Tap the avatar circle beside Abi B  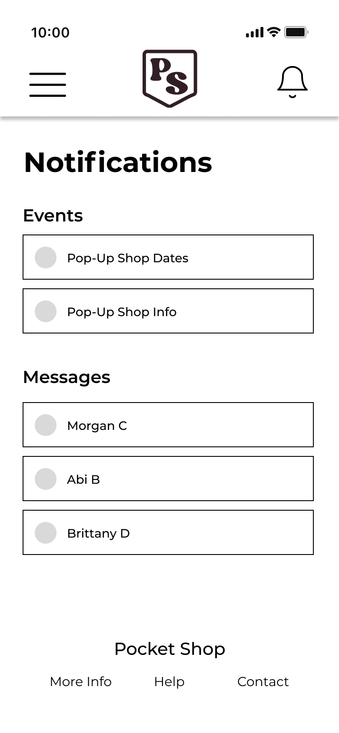tap(46, 479)
